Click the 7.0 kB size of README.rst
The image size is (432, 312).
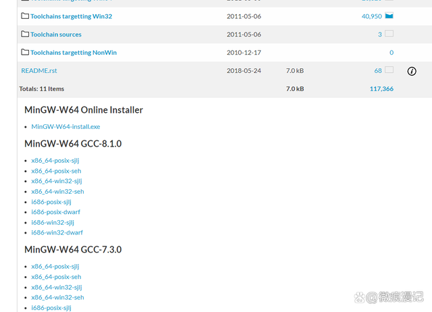(295, 70)
